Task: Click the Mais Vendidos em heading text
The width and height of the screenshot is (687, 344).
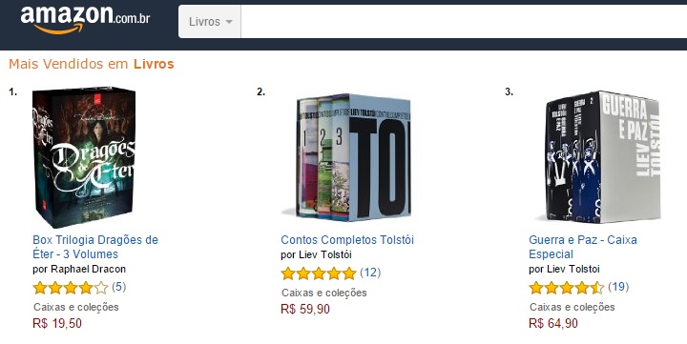Action: tap(69, 64)
